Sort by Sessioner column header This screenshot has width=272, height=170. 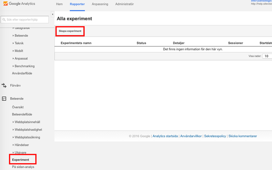(x=235, y=43)
